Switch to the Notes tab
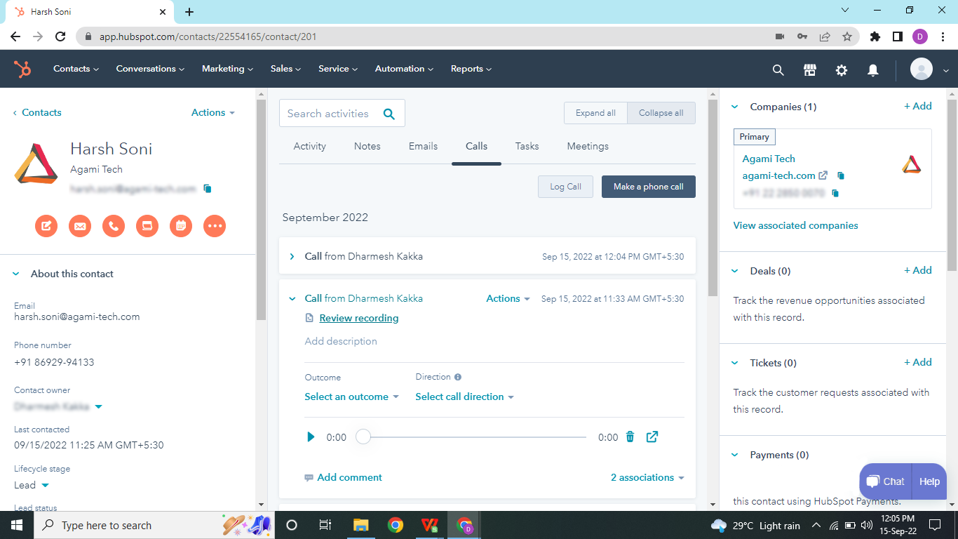Viewport: 958px width, 539px height. point(367,146)
